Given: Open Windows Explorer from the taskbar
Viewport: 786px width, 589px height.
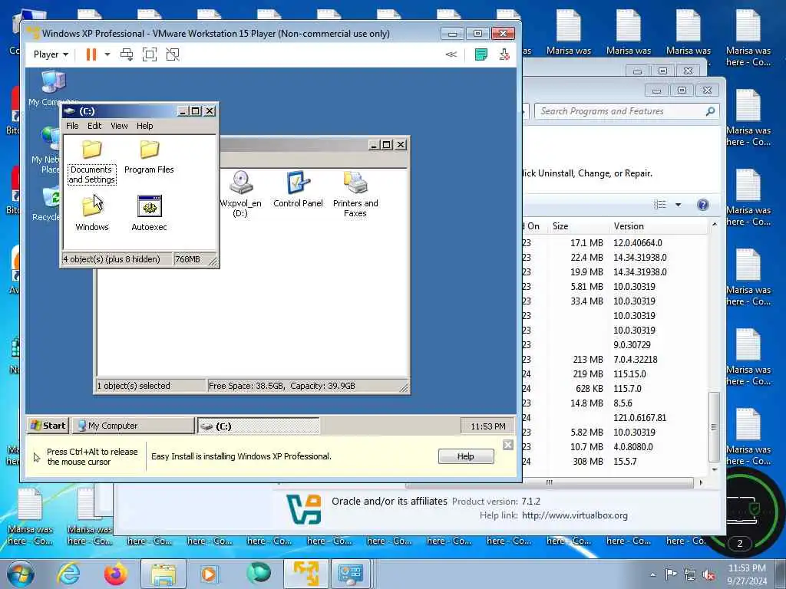Looking at the screenshot, I should click(163, 574).
